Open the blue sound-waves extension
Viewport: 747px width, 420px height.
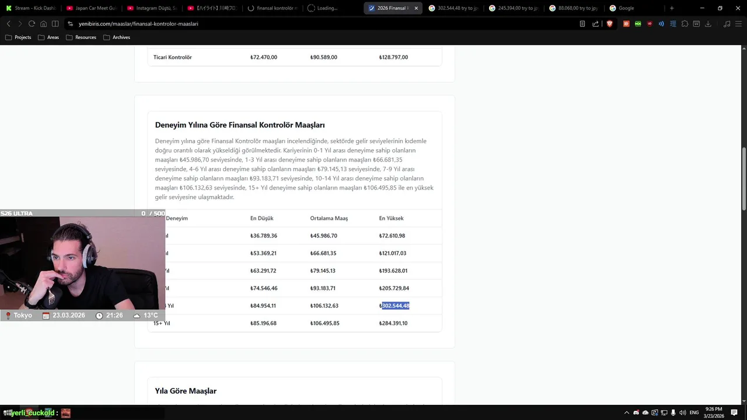661,24
